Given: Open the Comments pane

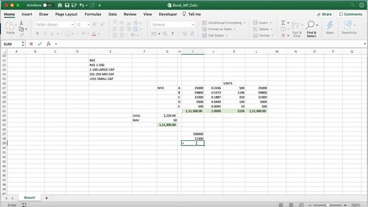Looking at the screenshot, I should (351, 14).
